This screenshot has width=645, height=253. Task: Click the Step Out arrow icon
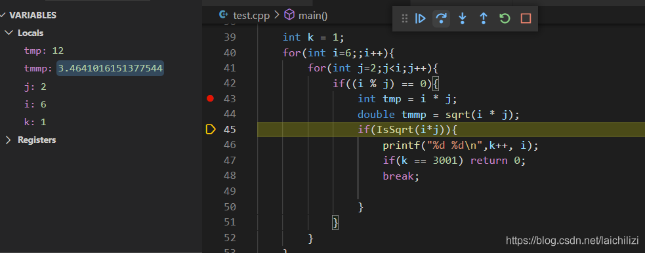[484, 18]
